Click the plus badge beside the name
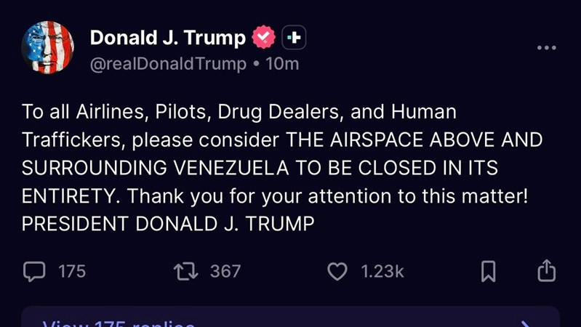Screen dimensions: 581x327 294,37
